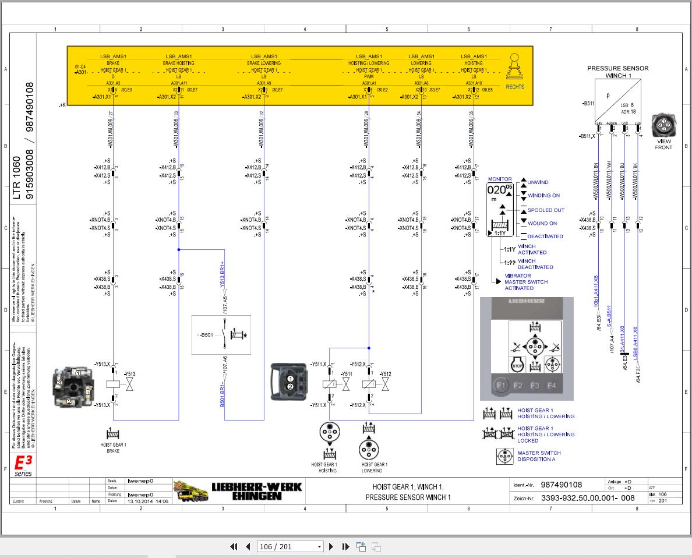Follow the B501.BR1- cross-reference link
Screen dimensions: 692x558
[x=223, y=395]
